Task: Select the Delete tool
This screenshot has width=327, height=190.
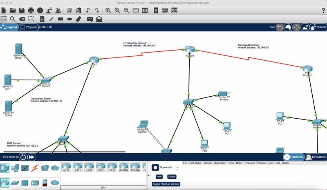Action: pos(22,19)
